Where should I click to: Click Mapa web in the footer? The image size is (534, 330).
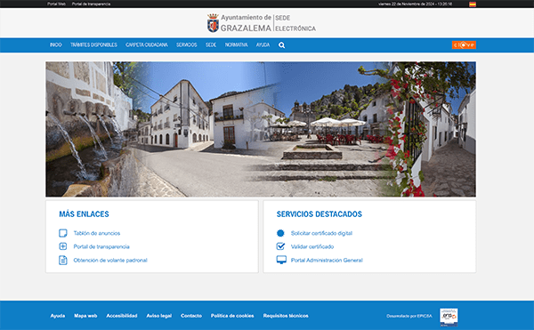[85, 316]
